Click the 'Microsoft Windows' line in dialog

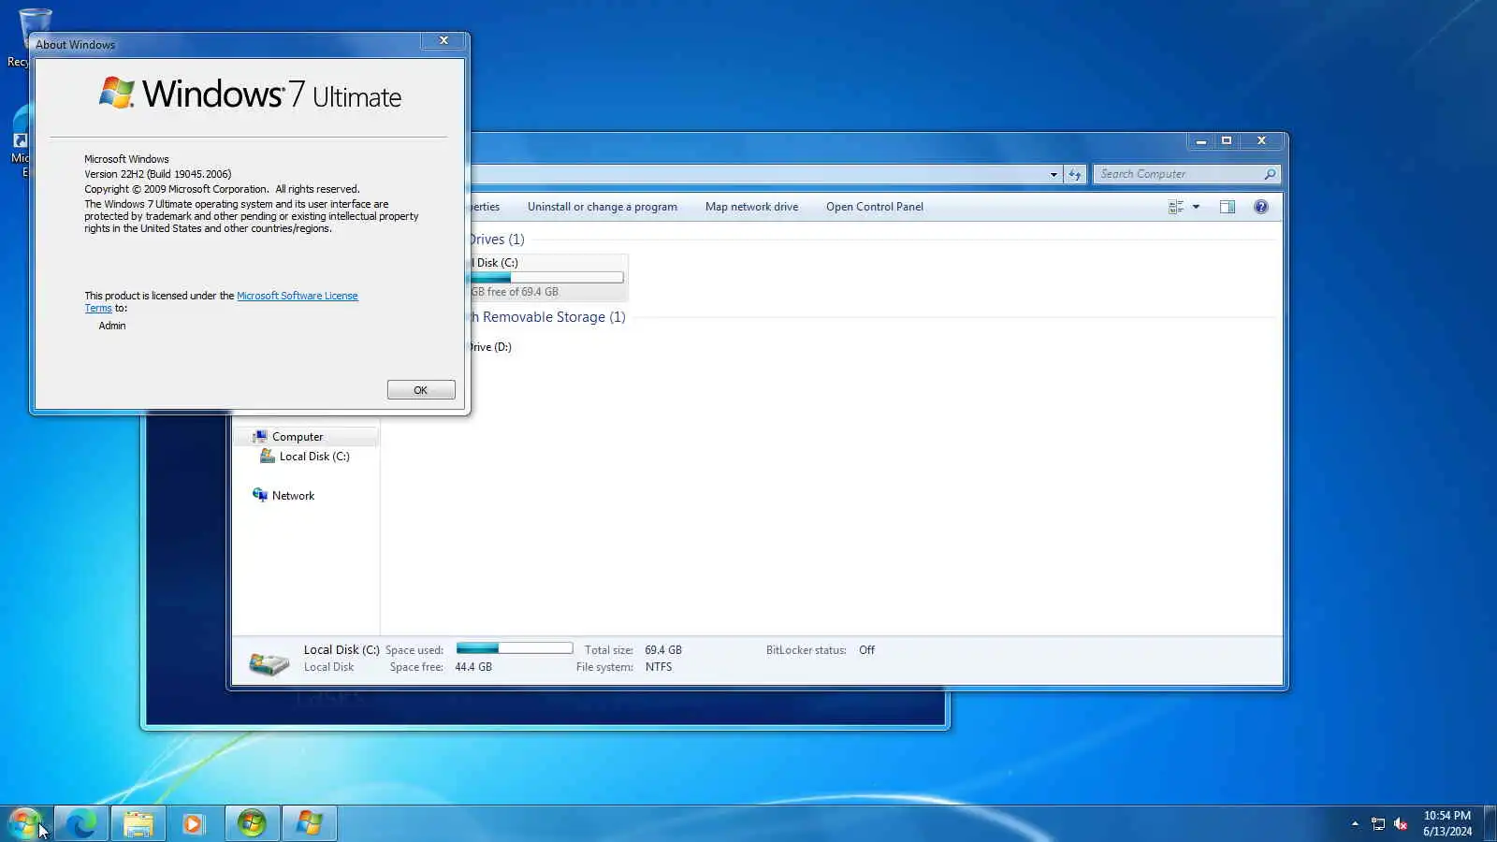126,159
